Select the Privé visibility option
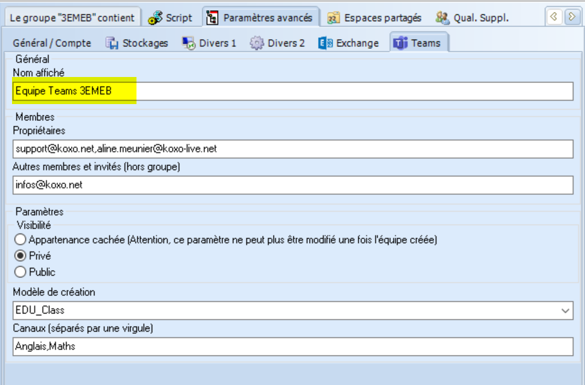585x385 pixels. (x=20, y=256)
